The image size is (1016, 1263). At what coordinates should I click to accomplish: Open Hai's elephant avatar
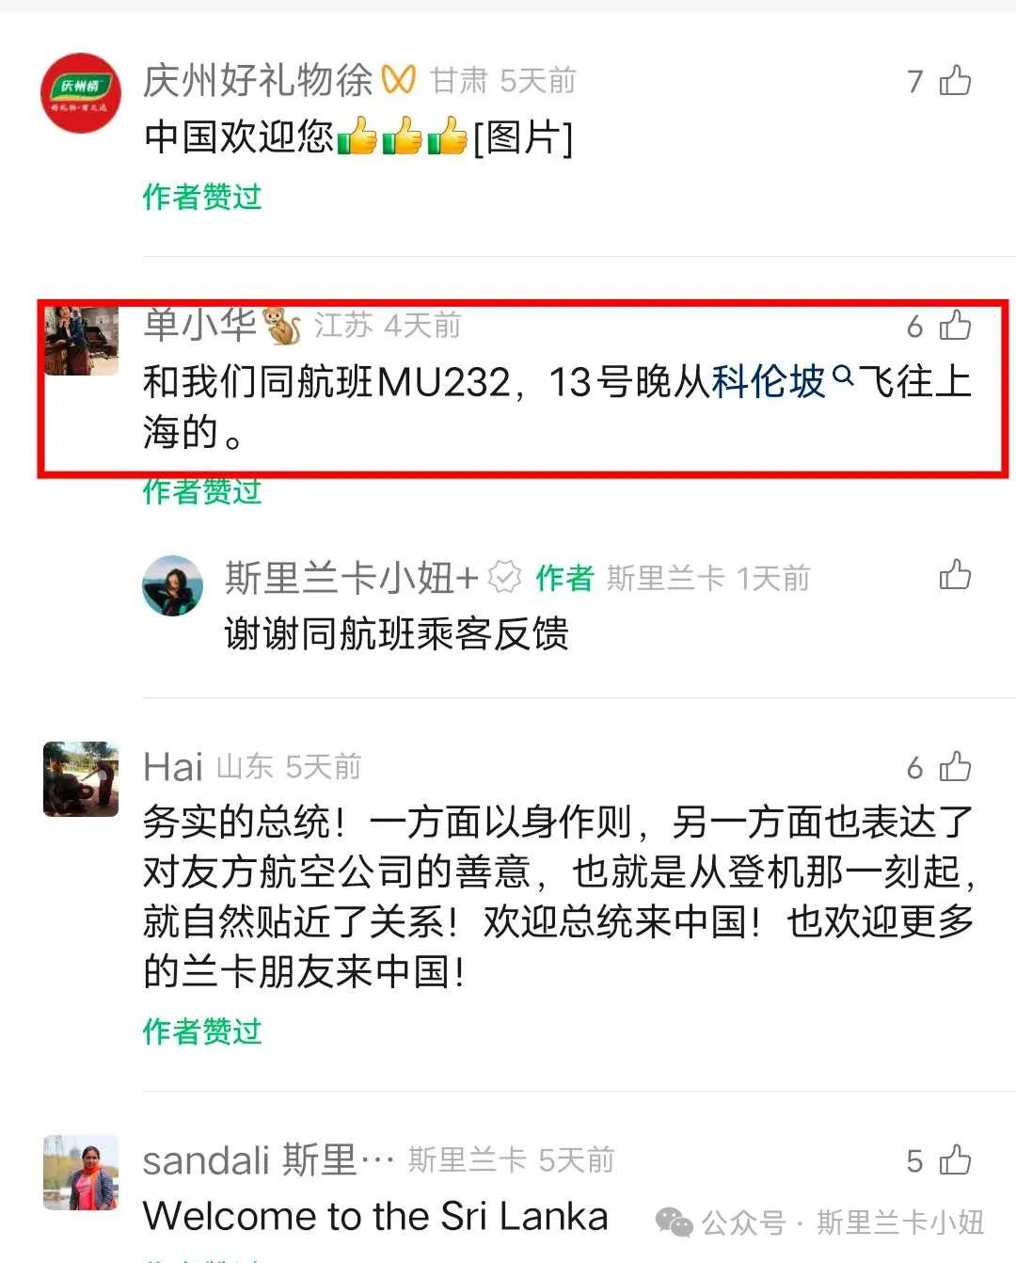click(x=81, y=778)
